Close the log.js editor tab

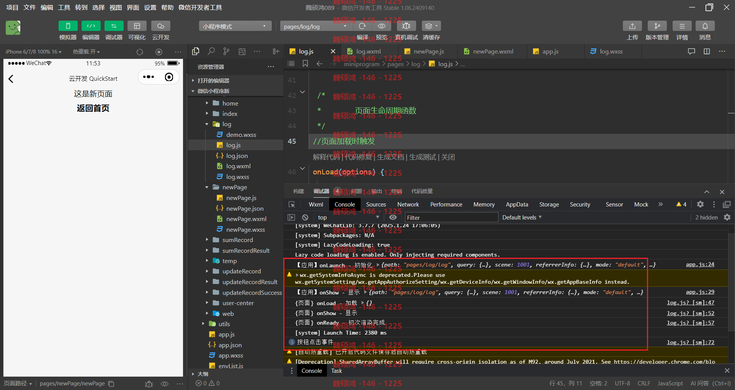click(x=333, y=51)
